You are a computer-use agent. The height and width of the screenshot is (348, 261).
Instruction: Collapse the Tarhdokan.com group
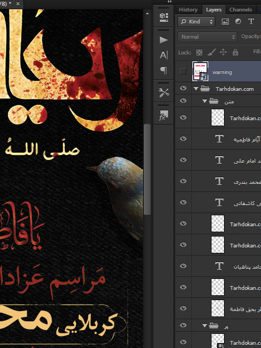[x=196, y=89]
